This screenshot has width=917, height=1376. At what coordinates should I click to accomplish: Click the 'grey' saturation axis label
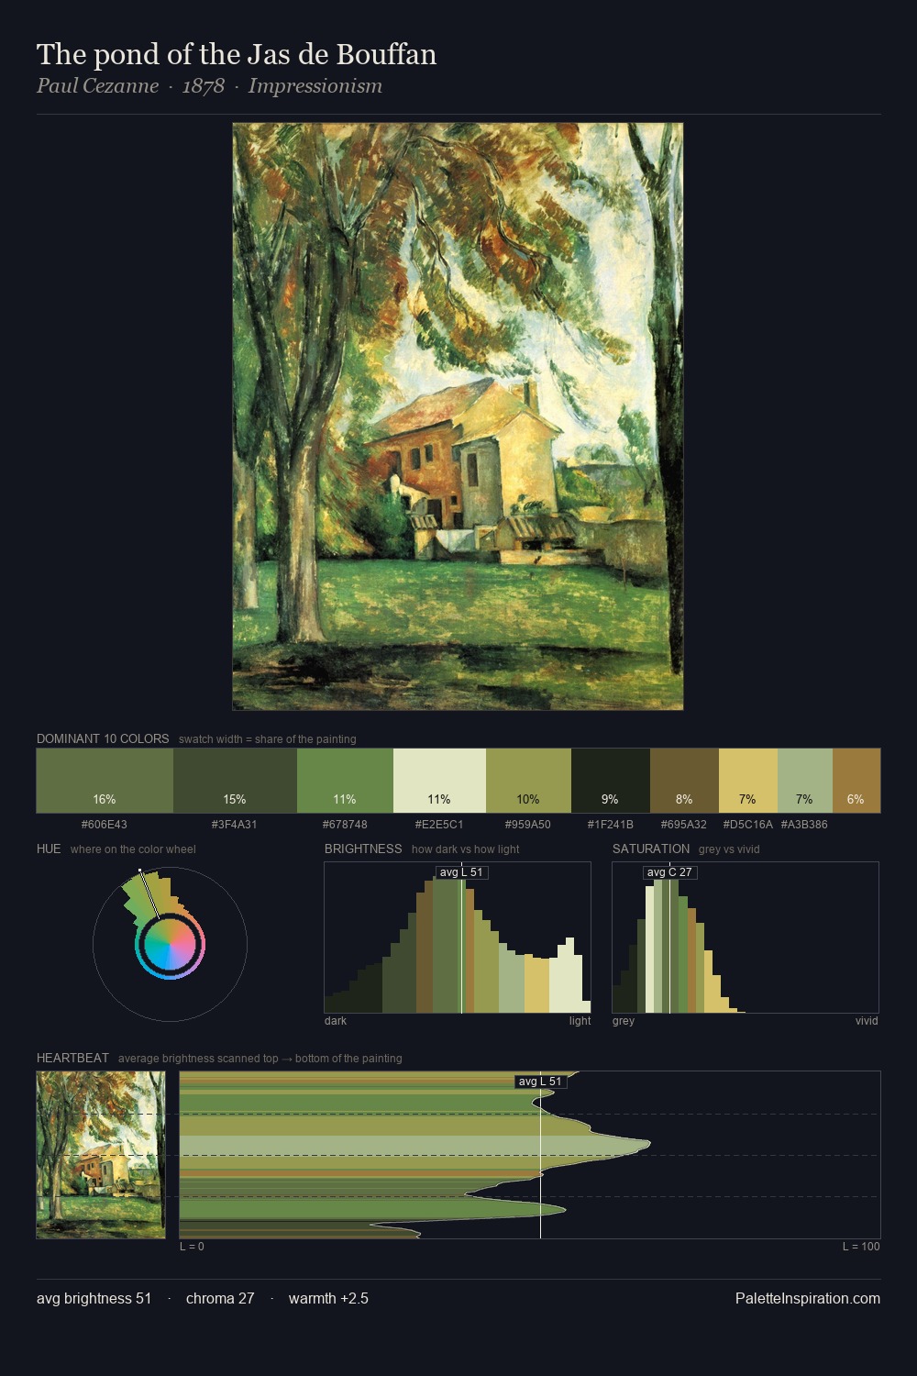(x=624, y=1021)
